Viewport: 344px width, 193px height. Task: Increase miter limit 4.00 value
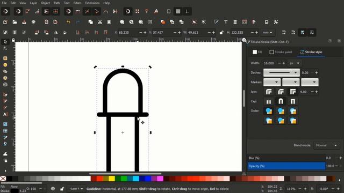pyautogui.click(x=317, y=92)
